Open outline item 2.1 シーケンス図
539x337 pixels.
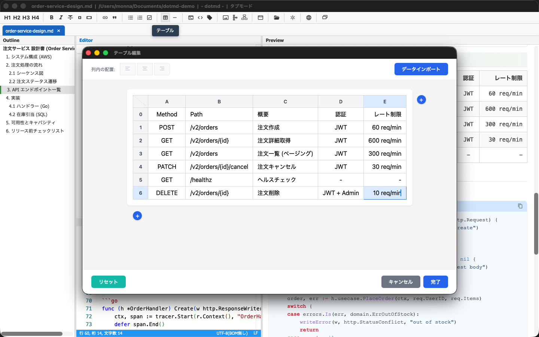tap(26, 73)
